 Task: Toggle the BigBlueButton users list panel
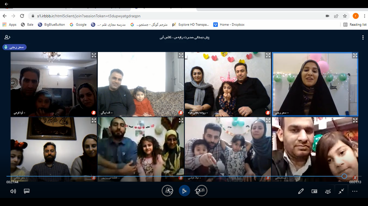tap(8, 37)
